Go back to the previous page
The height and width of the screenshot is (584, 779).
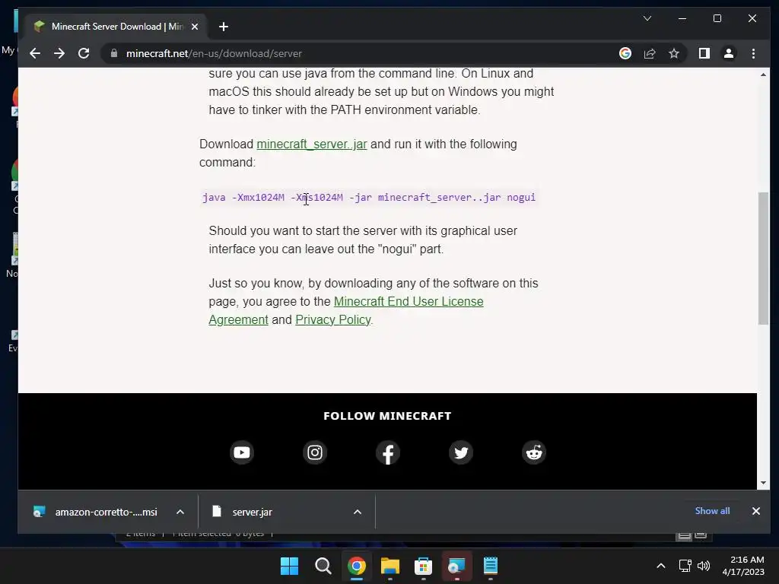tap(35, 54)
